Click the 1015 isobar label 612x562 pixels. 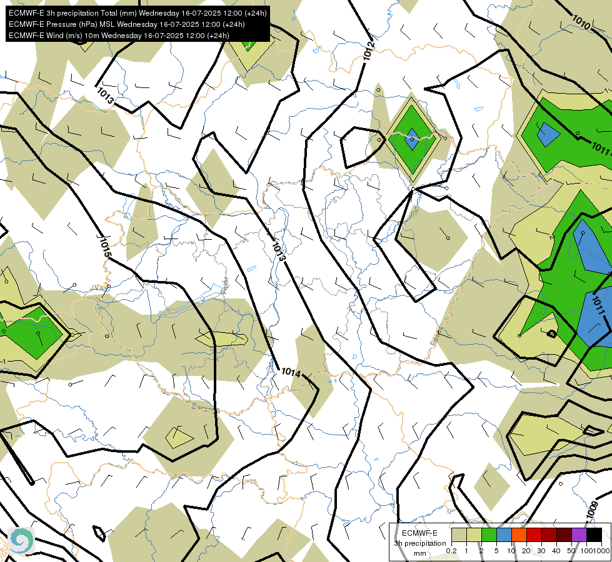[104, 247]
